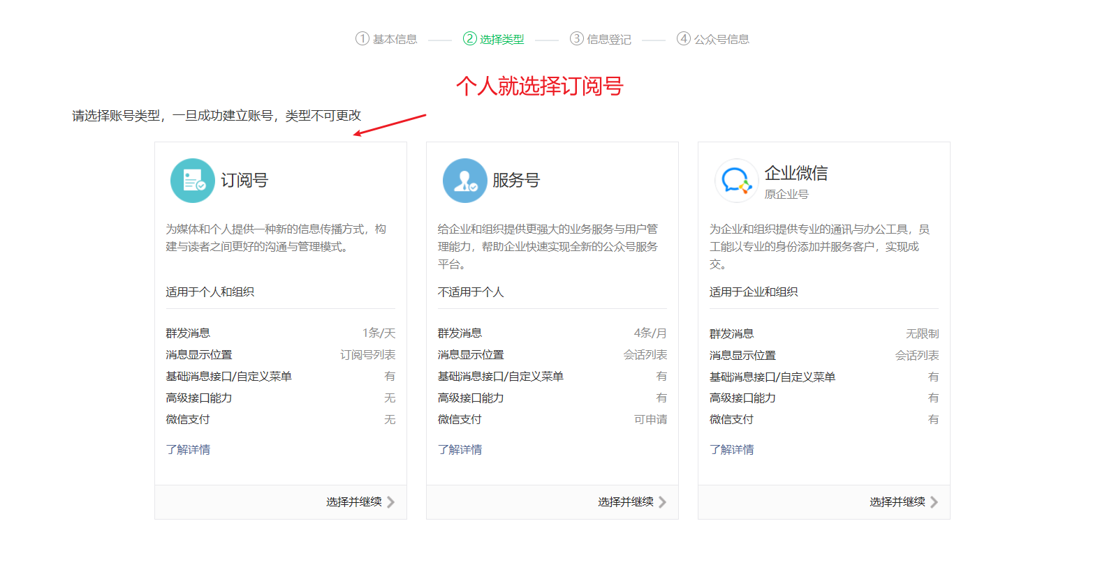Image resolution: width=1114 pixels, height=574 pixels.
Task: Click the 可申请 WeChat Pay value
Action: click(x=650, y=420)
